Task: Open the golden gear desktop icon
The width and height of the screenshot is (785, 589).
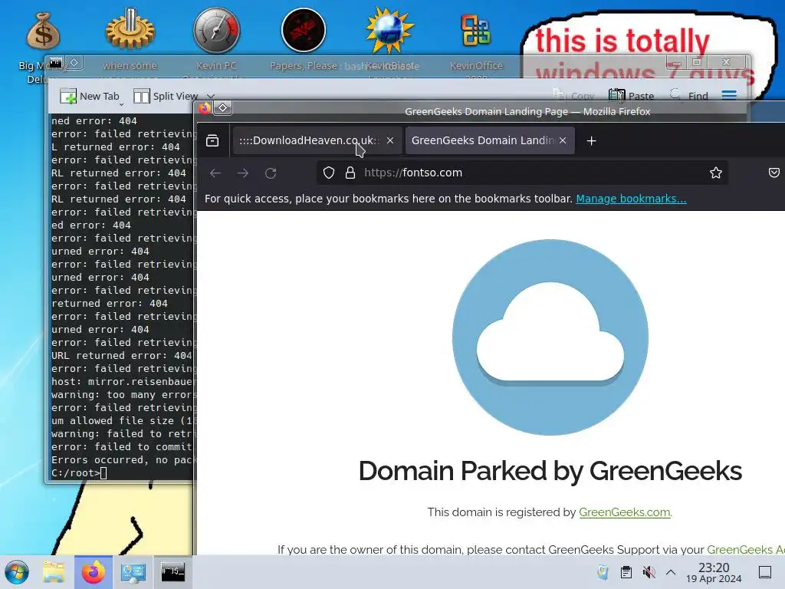Action: click(130, 30)
